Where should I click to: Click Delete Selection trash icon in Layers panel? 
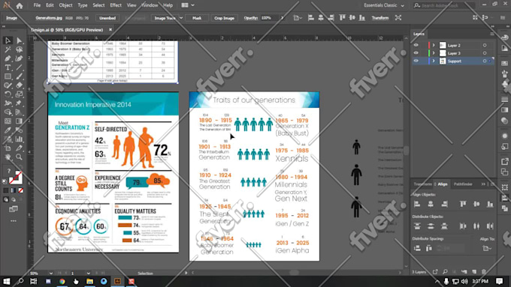click(x=484, y=272)
